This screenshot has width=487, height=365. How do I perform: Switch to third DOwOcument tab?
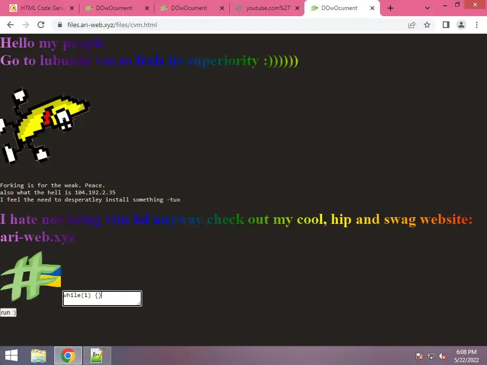pos(189,8)
